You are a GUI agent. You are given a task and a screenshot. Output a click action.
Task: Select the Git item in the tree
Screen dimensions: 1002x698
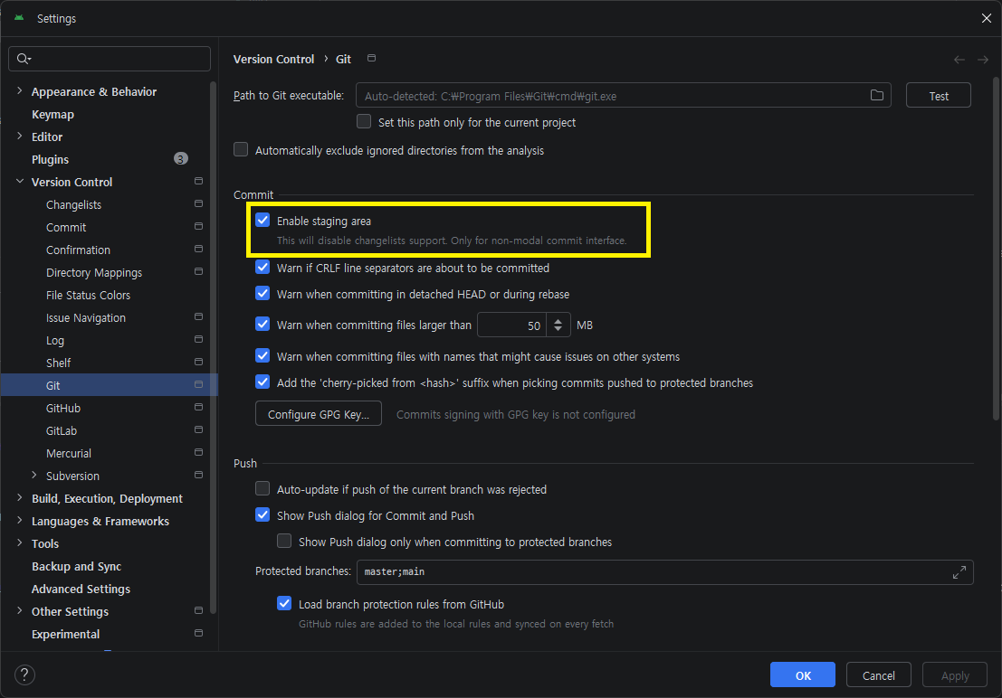click(110, 385)
